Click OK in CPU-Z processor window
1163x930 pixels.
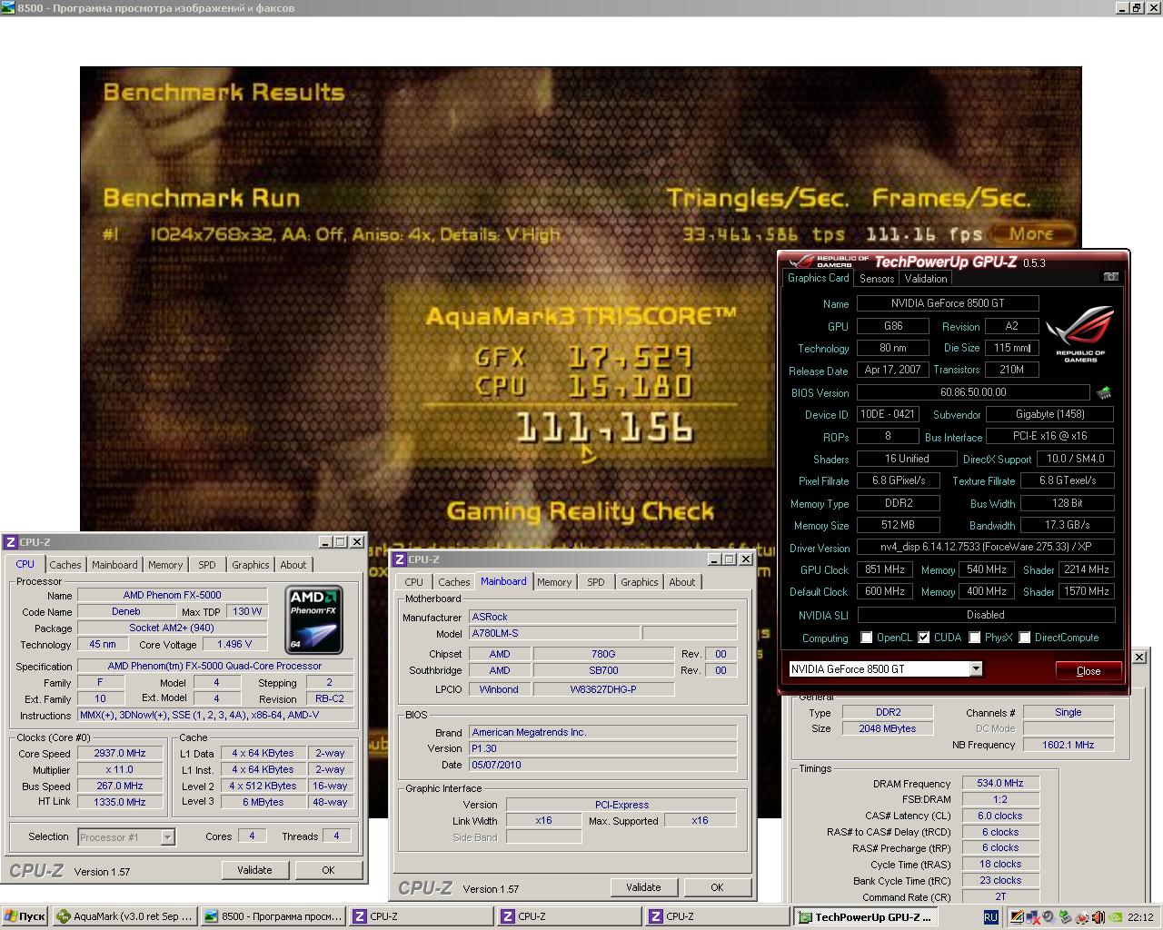(328, 870)
